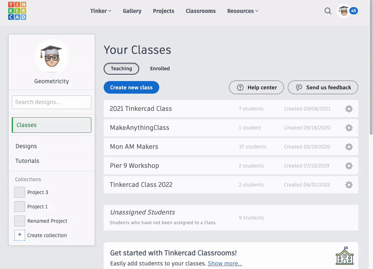Open the Unassigned Students row
Image resolution: width=373 pixels, height=269 pixels.
(x=231, y=218)
